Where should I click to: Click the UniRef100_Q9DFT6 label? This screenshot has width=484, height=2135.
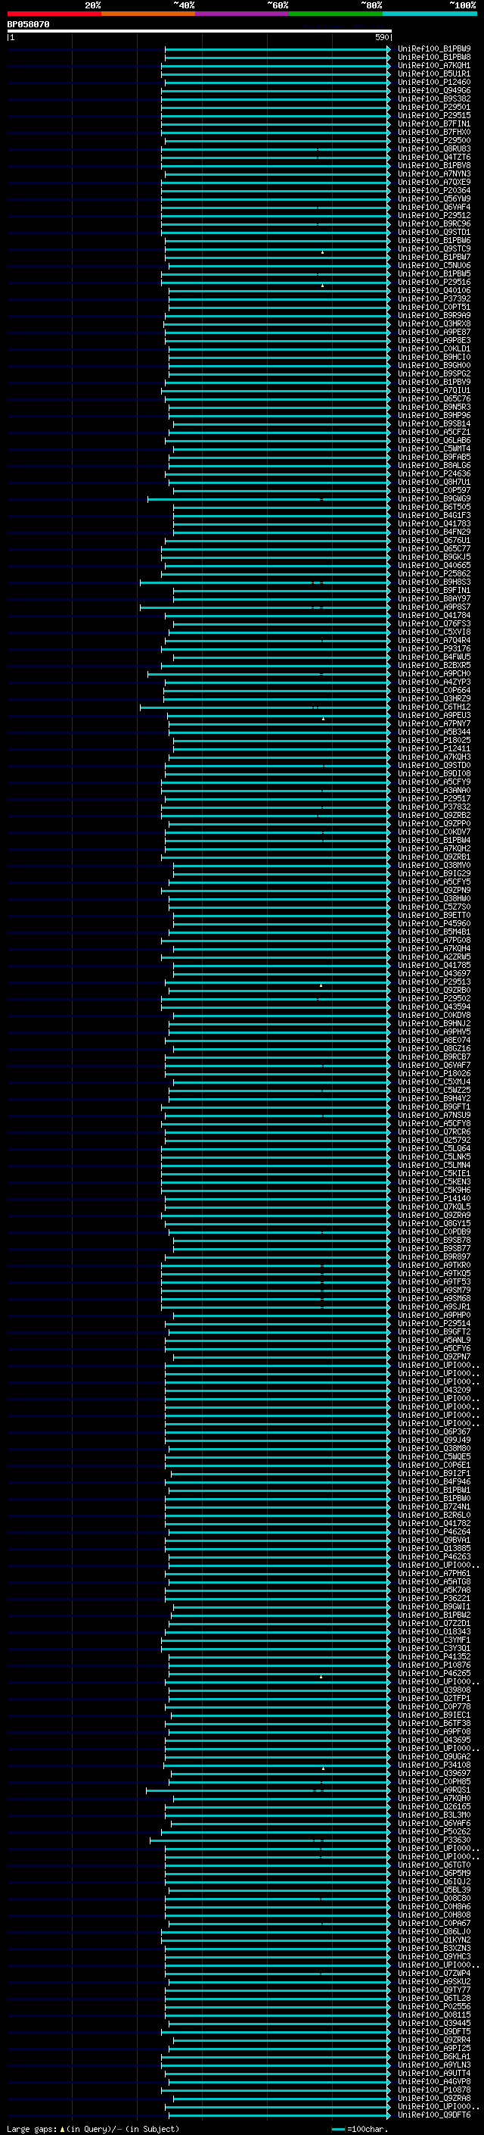point(434,2115)
